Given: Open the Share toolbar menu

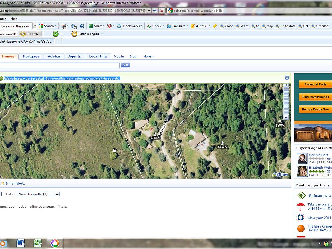Looking at the screenshot, I should pyautogui.click(x=97, y=26).
